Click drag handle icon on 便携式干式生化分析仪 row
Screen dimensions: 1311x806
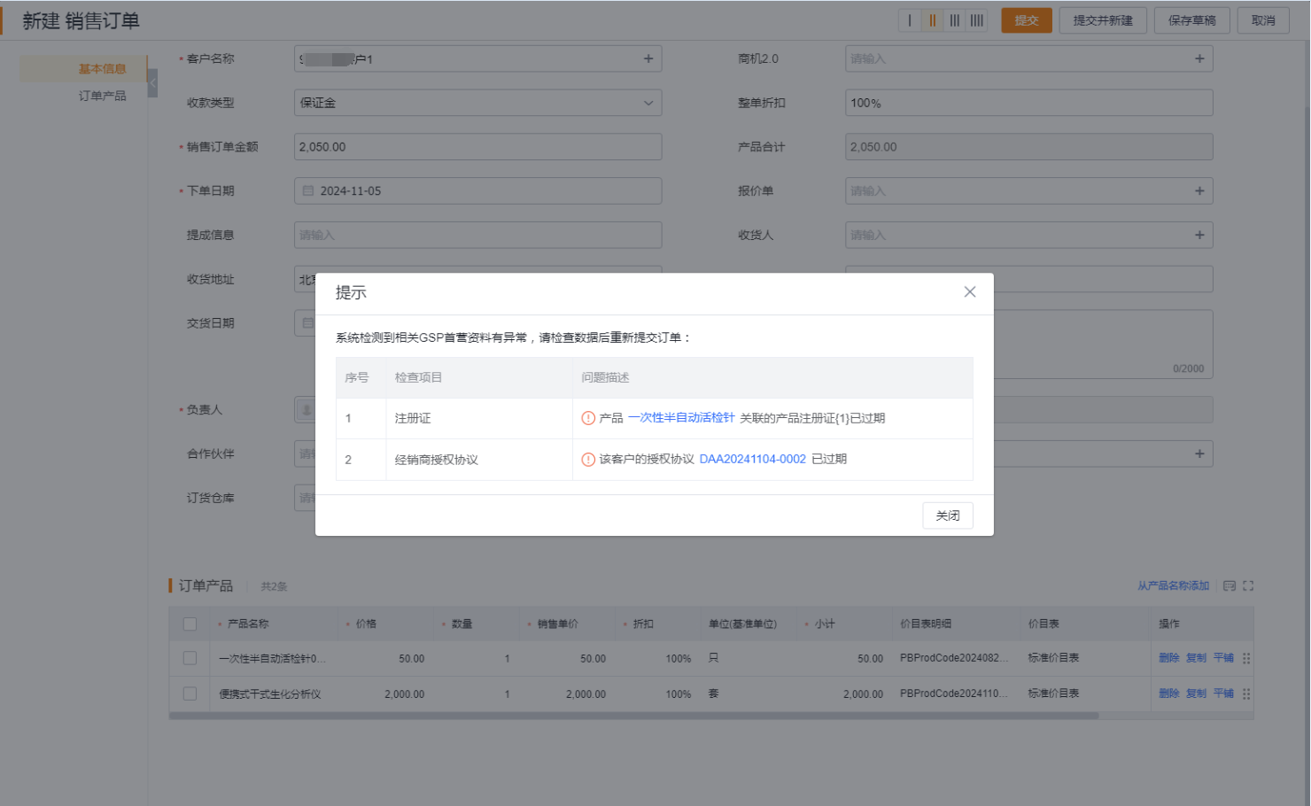tap(1246, 694)
